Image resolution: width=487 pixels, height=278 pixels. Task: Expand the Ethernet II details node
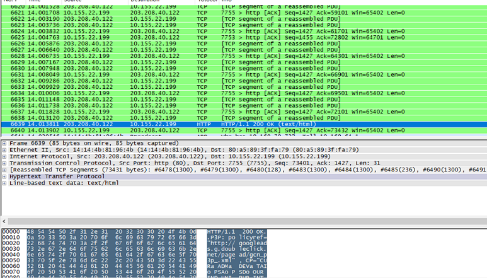point(4,150)
